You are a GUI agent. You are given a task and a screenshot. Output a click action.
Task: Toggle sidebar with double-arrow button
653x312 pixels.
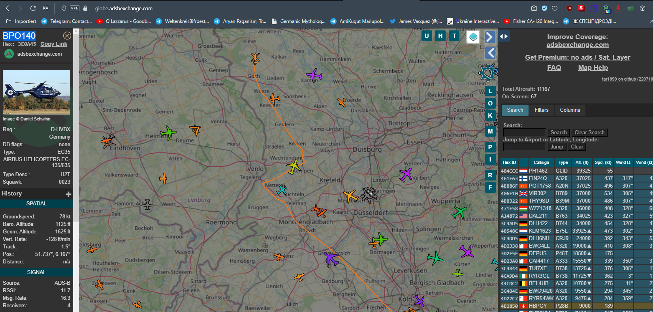tap(504, 36)
